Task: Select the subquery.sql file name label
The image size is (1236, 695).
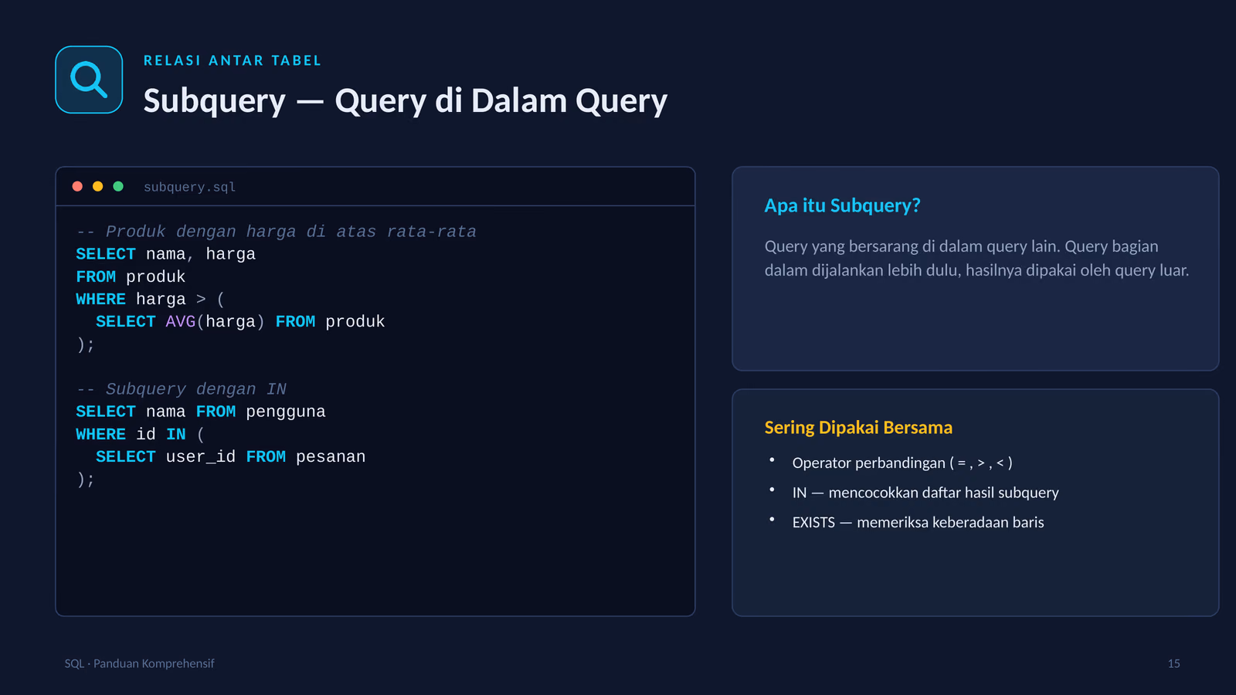Action: 189,187
